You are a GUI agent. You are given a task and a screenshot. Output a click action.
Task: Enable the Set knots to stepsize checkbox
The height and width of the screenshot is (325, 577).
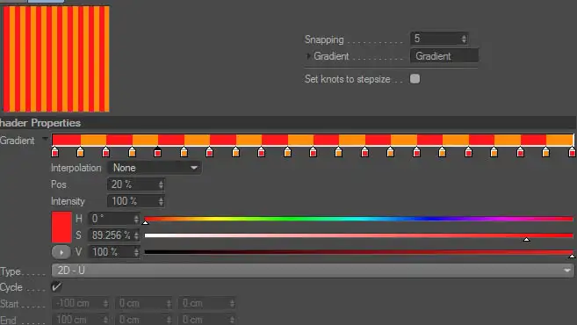(x=415, y=79)
